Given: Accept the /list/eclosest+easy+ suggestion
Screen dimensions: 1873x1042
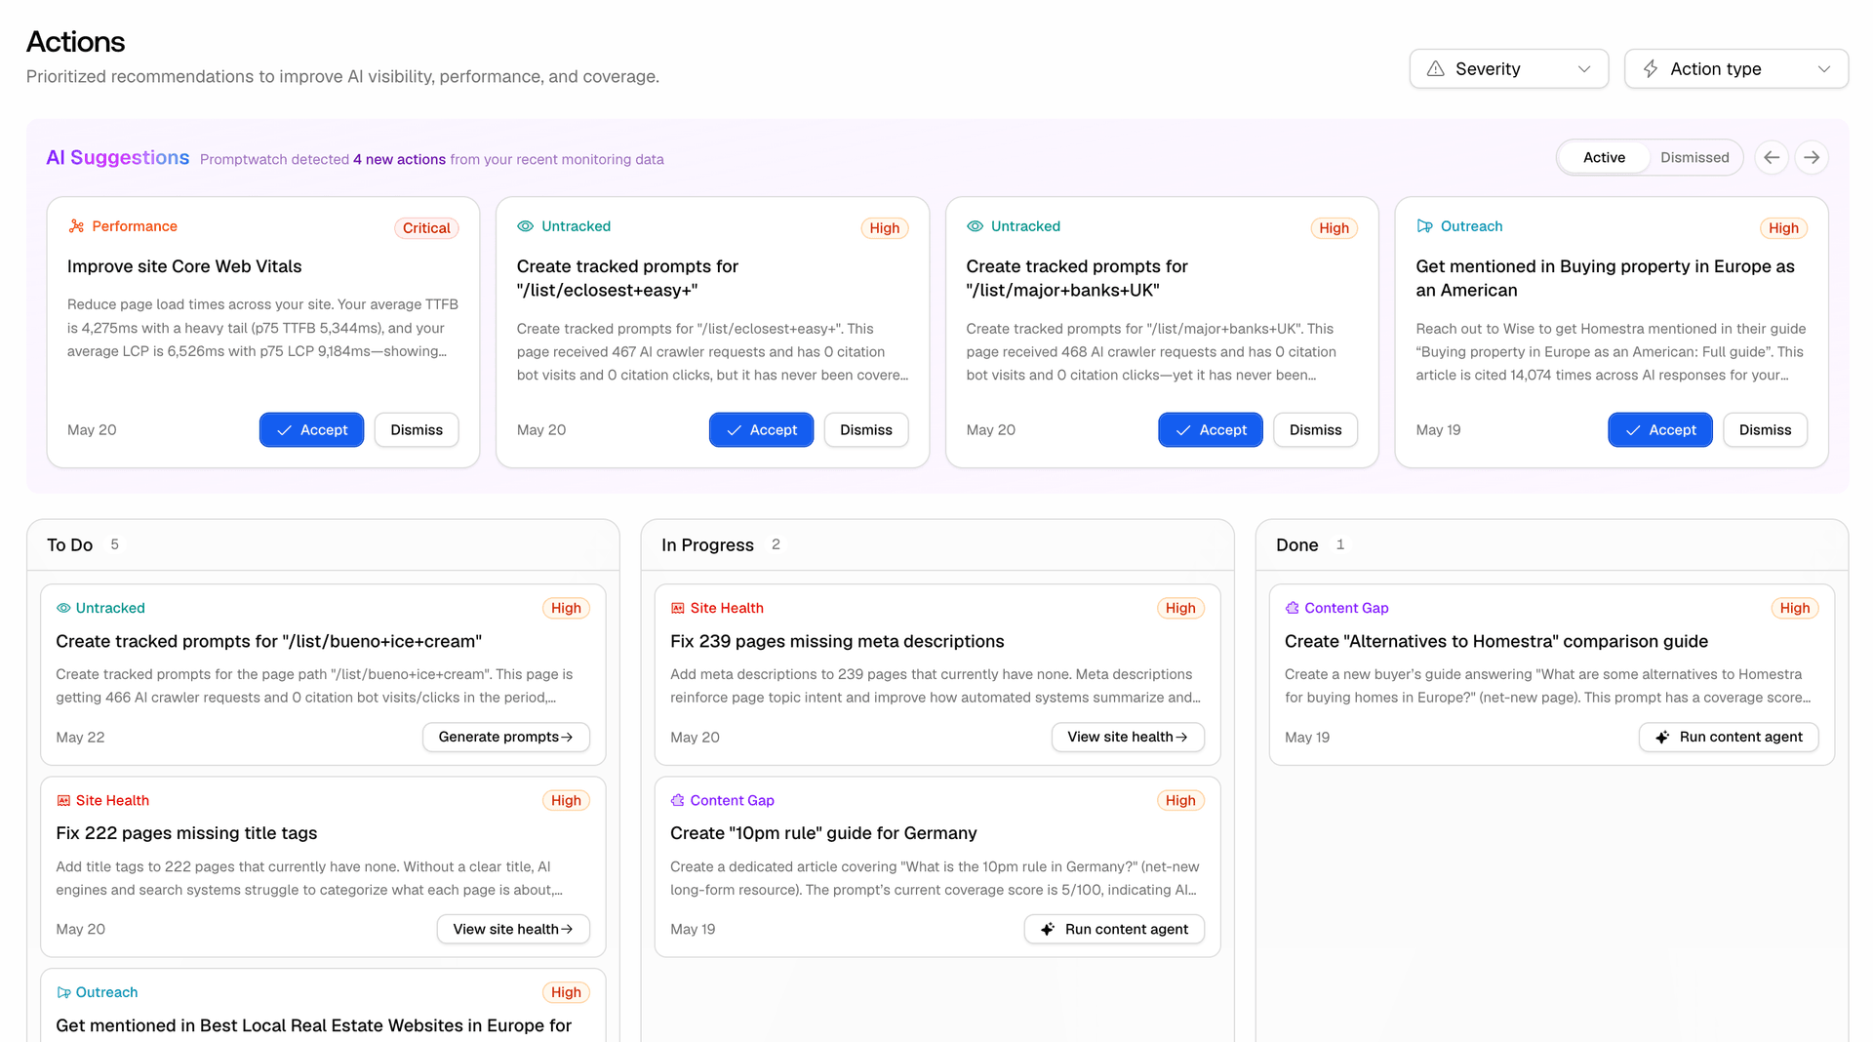Looking at the screenshot, I should click(761, 430).
